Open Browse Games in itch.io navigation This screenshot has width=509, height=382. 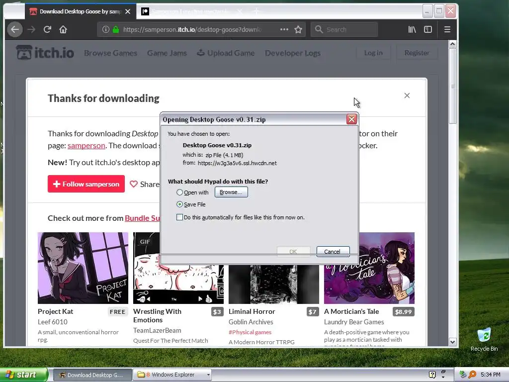click(x=110, y=53)
